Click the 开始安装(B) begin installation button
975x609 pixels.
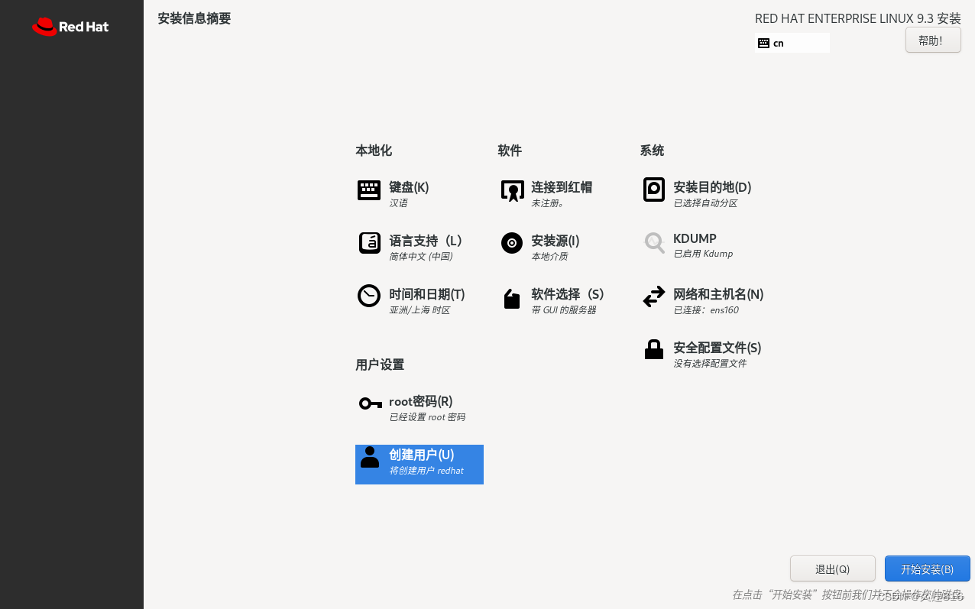coord(928,569)
